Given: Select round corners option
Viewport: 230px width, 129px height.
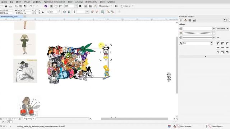Looking at the screenshot, I should pyautogui.click(x=222, y=43).
